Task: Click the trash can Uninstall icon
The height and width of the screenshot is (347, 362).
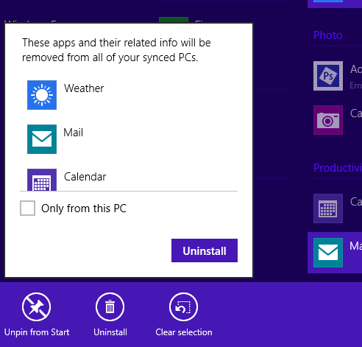Action: [x=110, y=307]
